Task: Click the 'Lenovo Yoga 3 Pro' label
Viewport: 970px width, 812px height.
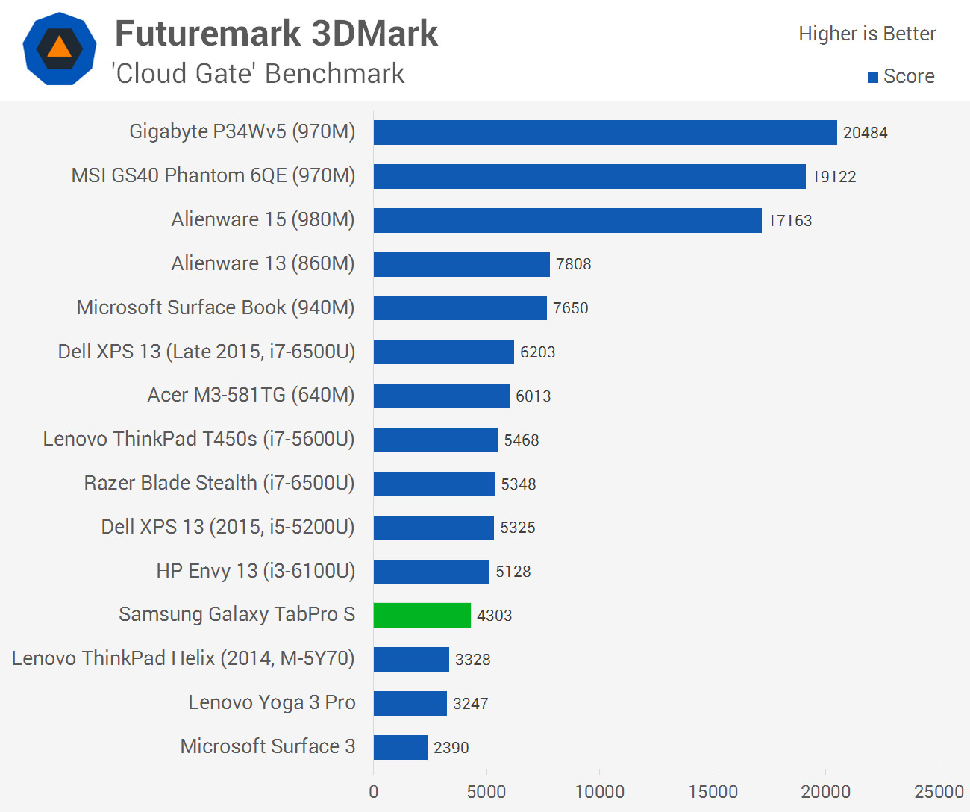Action: pyautogui.click(x=272, y=702)
